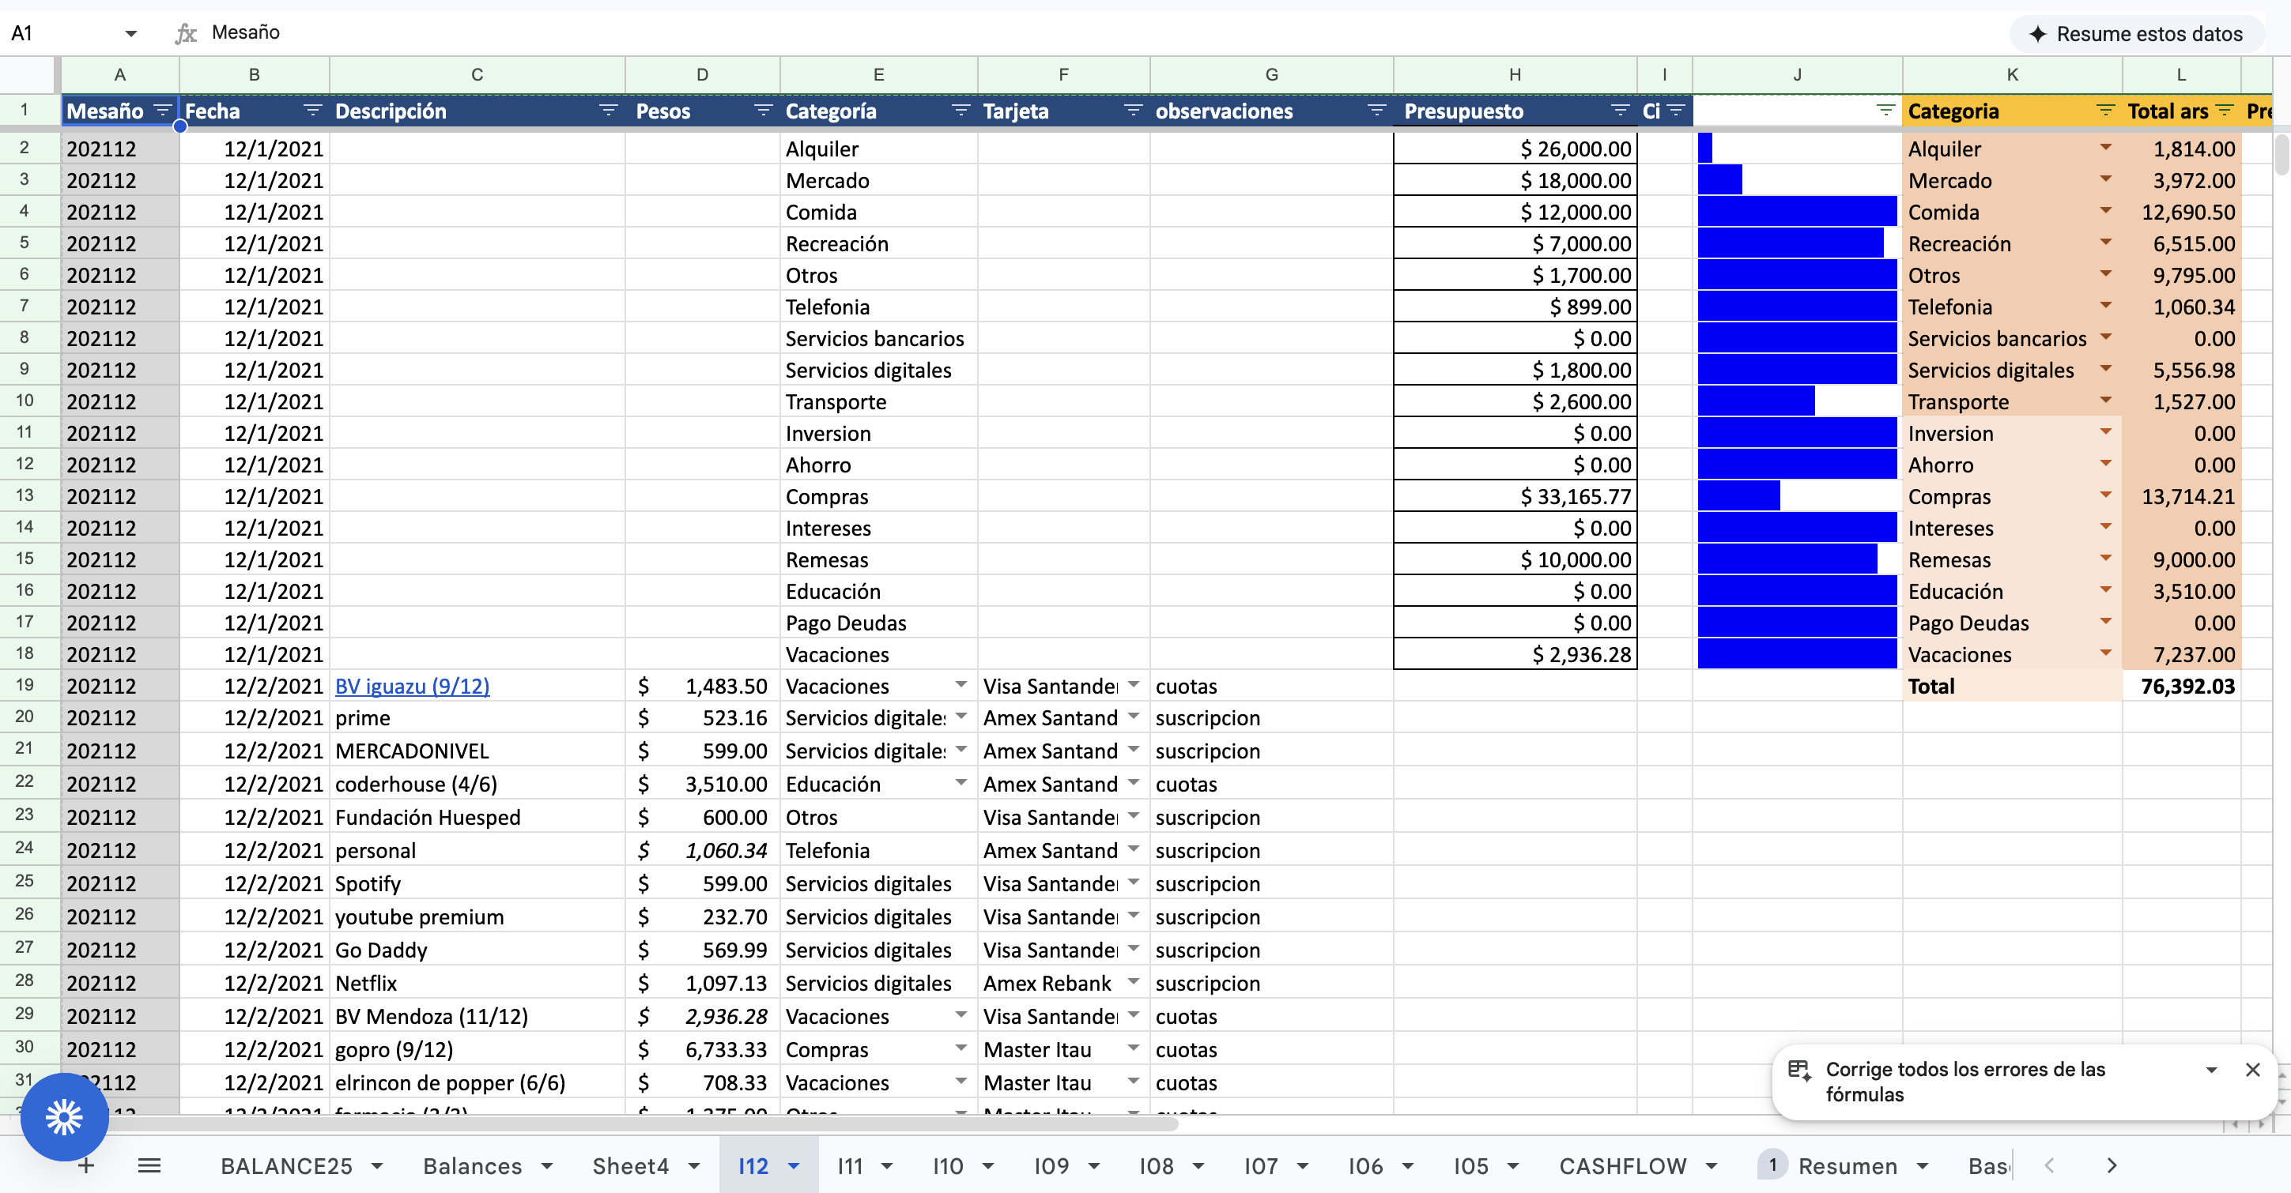Viewport: 2291px width, 1193px height.
Task: Switch to the Resumen sheet tab
Action: click(x=1848, y=1165)
